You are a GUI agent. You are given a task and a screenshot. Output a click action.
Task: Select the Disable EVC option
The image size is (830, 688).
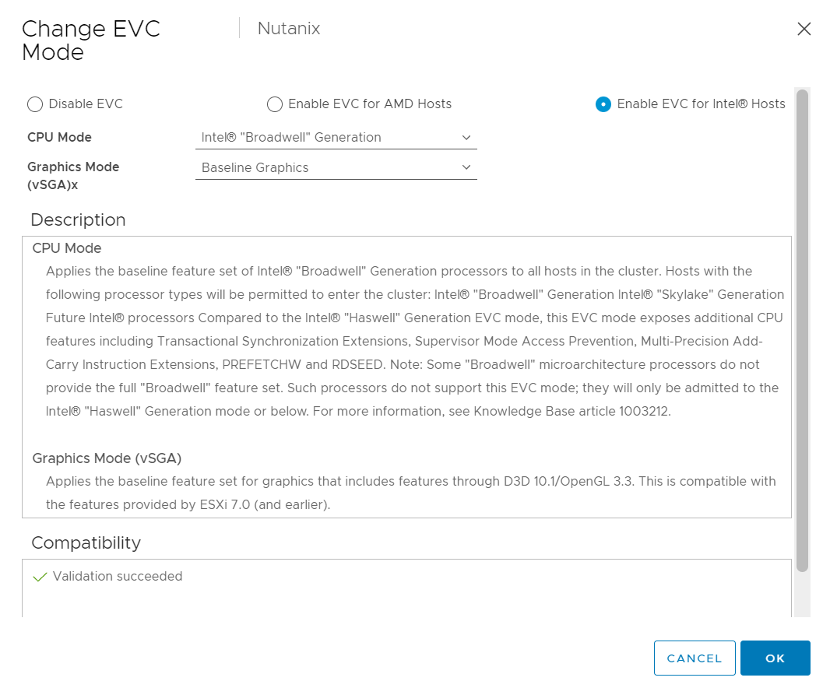(35, 104)
